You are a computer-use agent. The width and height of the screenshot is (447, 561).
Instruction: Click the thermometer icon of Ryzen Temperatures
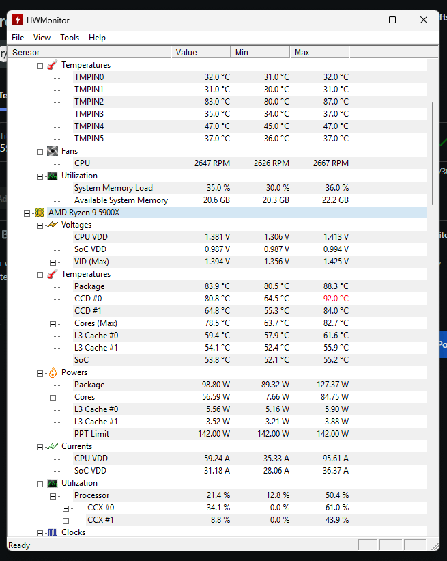point(53,274)
